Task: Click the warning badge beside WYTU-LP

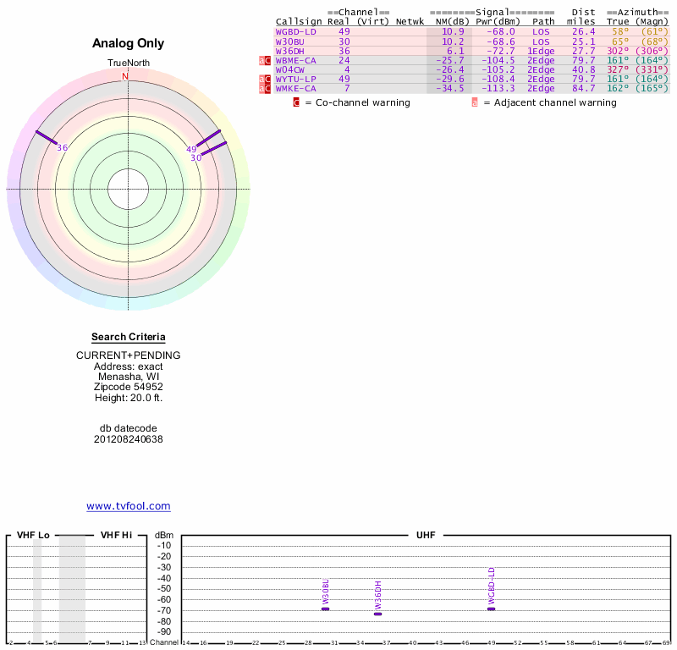Action: (x=265, y=80)
